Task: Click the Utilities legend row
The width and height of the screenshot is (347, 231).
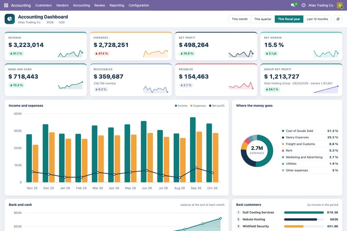Action: coord(310,163)
